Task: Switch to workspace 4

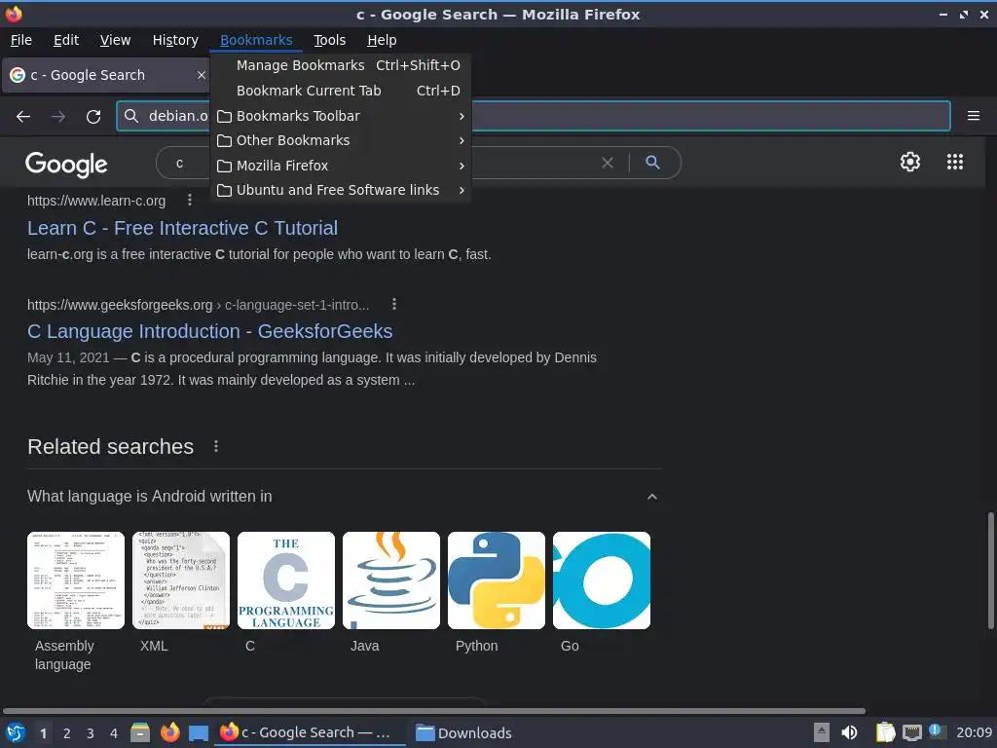Action: [114, 733]
